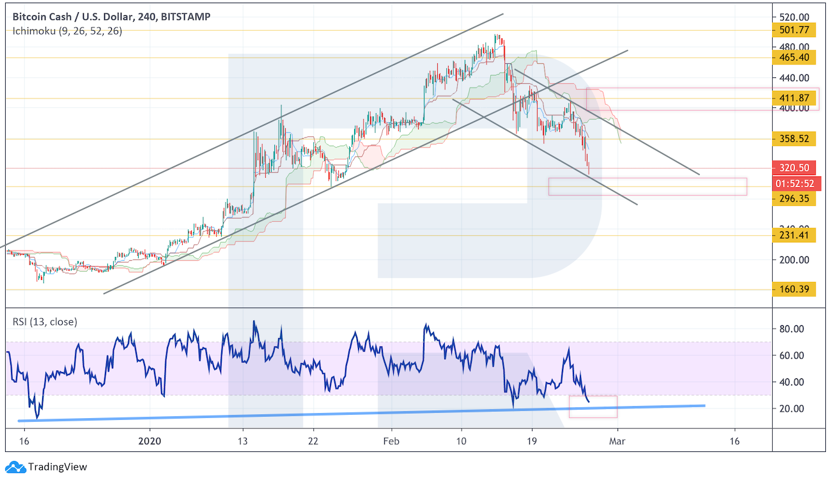Click the Ichimoku (9, 26, 52, 26) indicator label
This screenshot has height=482, width=831.
68,31
